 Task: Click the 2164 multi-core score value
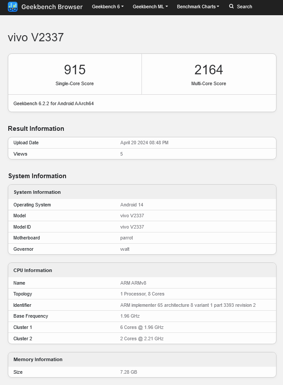point(208,70)
